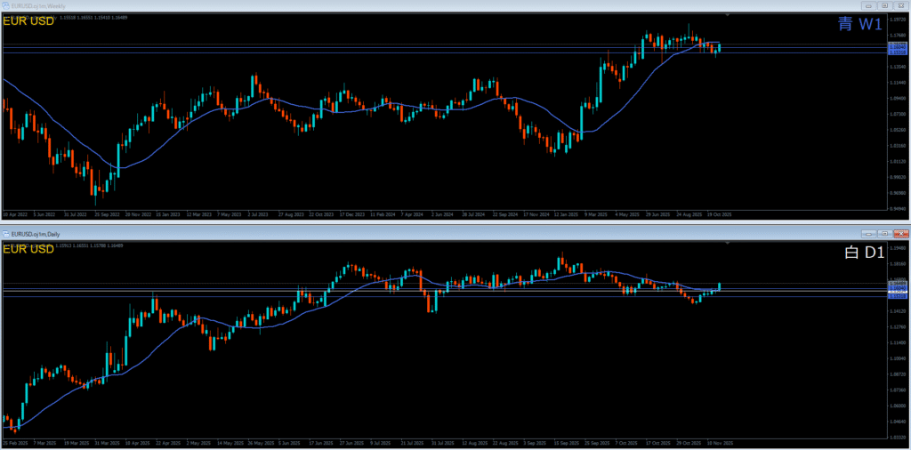Select EUR USD label in Weekly chart
Screen dimensions: 911x450
coord(28,21)
